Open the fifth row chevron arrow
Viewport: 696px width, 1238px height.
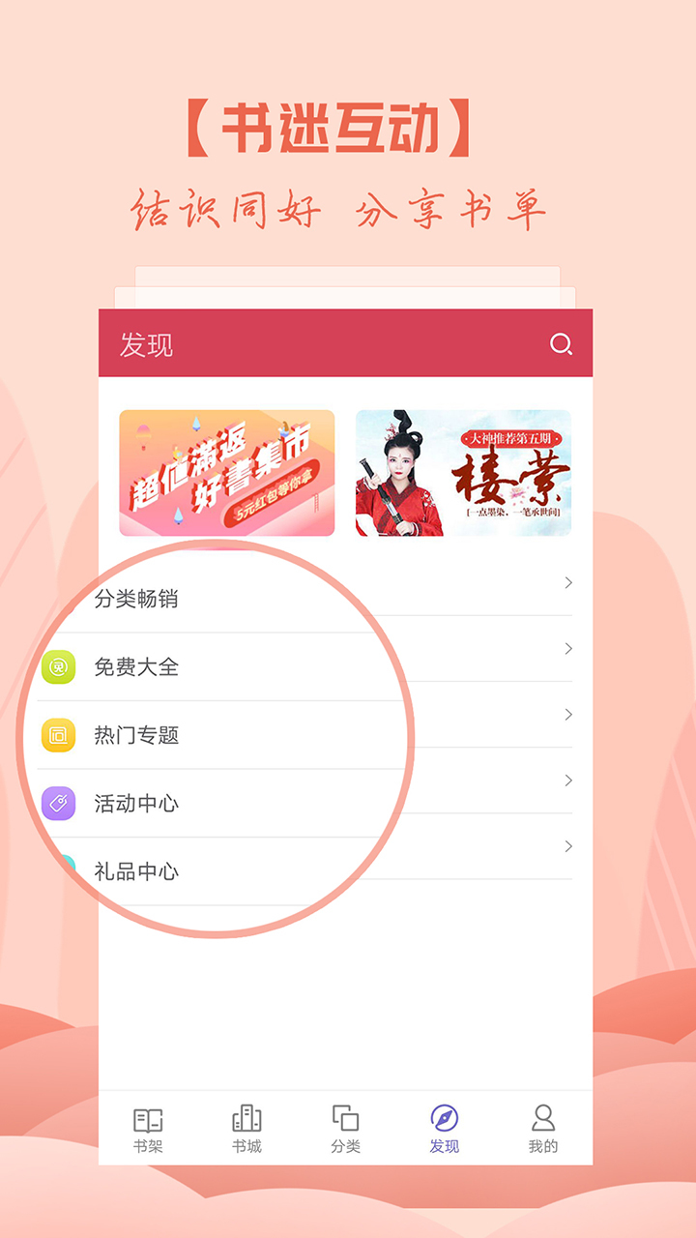click(568, 845)
